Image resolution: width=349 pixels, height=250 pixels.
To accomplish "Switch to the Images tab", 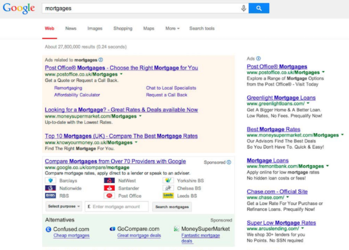I will click(x=95, y=28).
